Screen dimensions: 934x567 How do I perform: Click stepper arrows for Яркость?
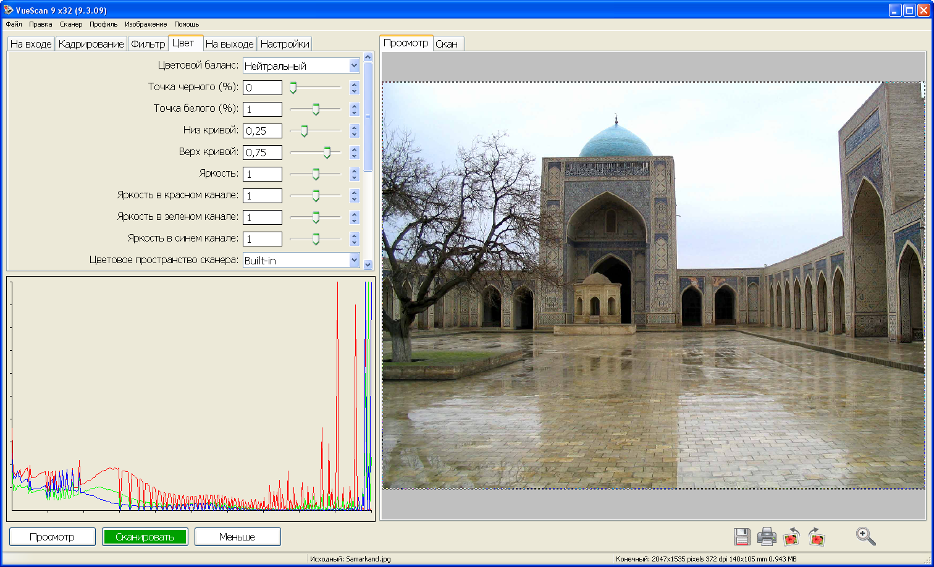point(354,174)
